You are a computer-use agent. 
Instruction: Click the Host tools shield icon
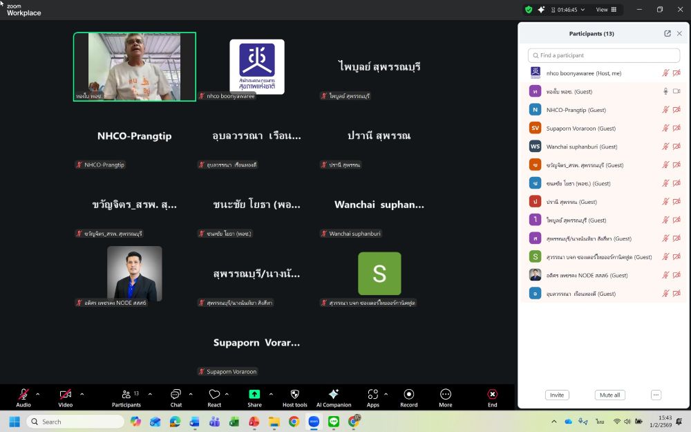click(295, 394)
